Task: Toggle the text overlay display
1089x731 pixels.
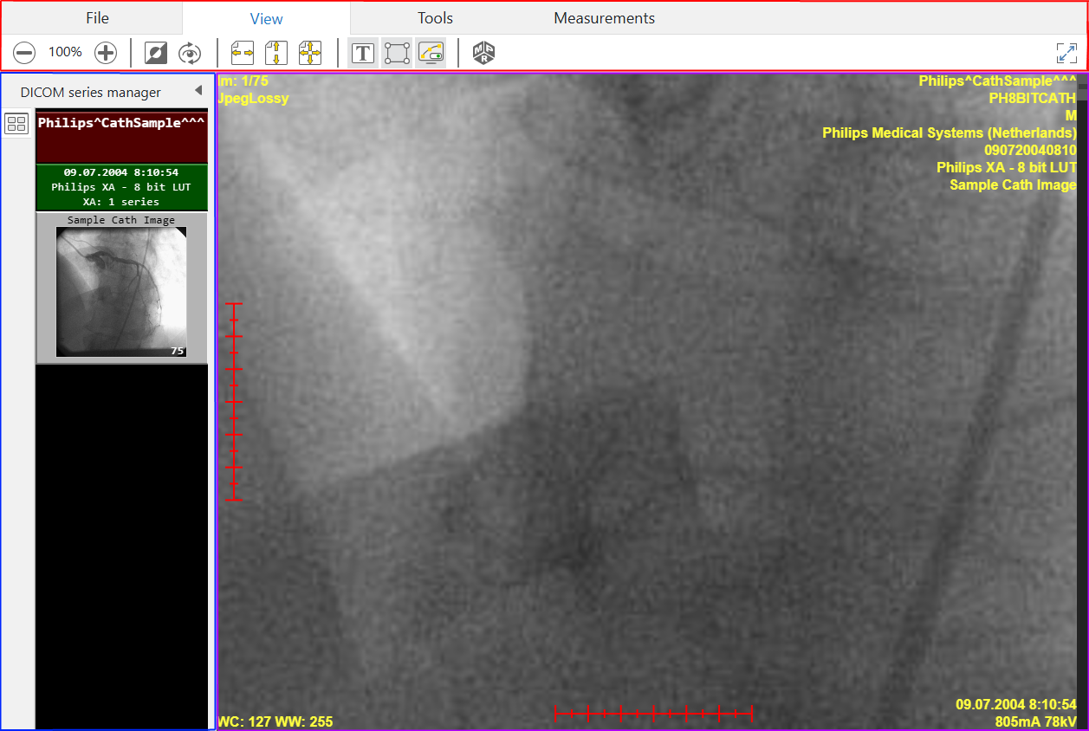Action: tap(363, 53)
